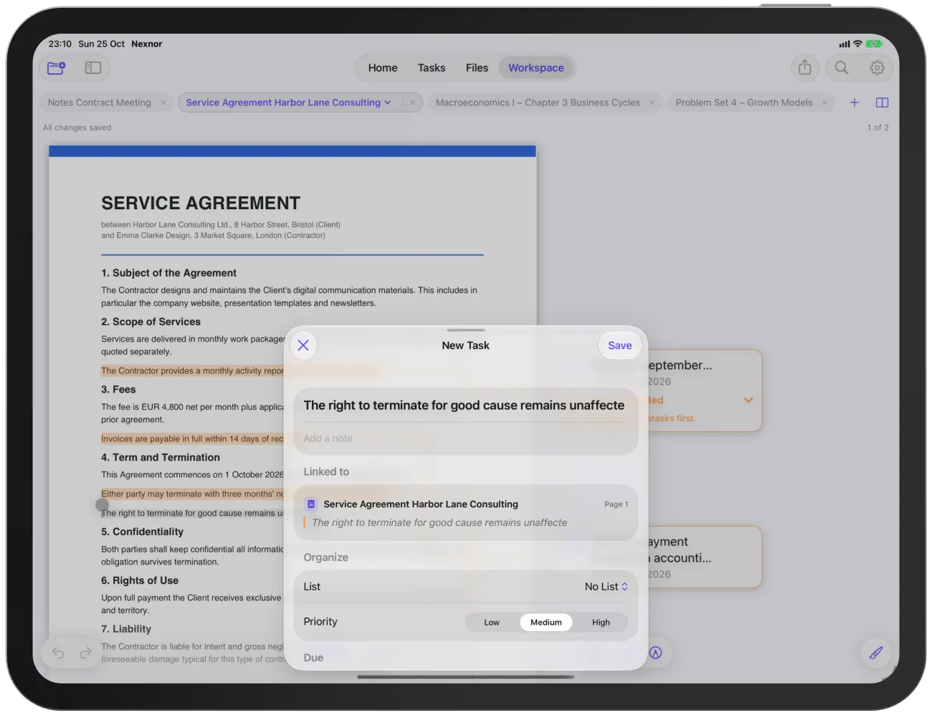This screenshot has width=932, height=715.
Task: Tap the redo arrow
Action: click(x=85, y=653)
